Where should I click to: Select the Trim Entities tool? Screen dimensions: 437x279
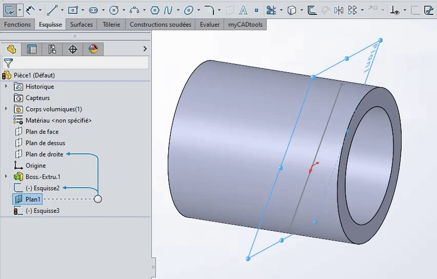(x=271, y=10)
